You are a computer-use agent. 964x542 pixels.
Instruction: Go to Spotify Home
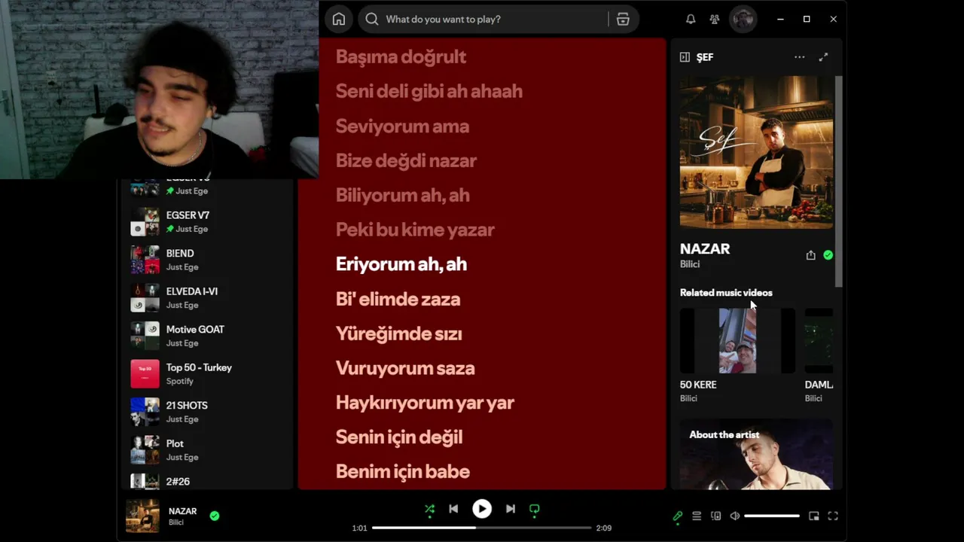tap(339, 20)
